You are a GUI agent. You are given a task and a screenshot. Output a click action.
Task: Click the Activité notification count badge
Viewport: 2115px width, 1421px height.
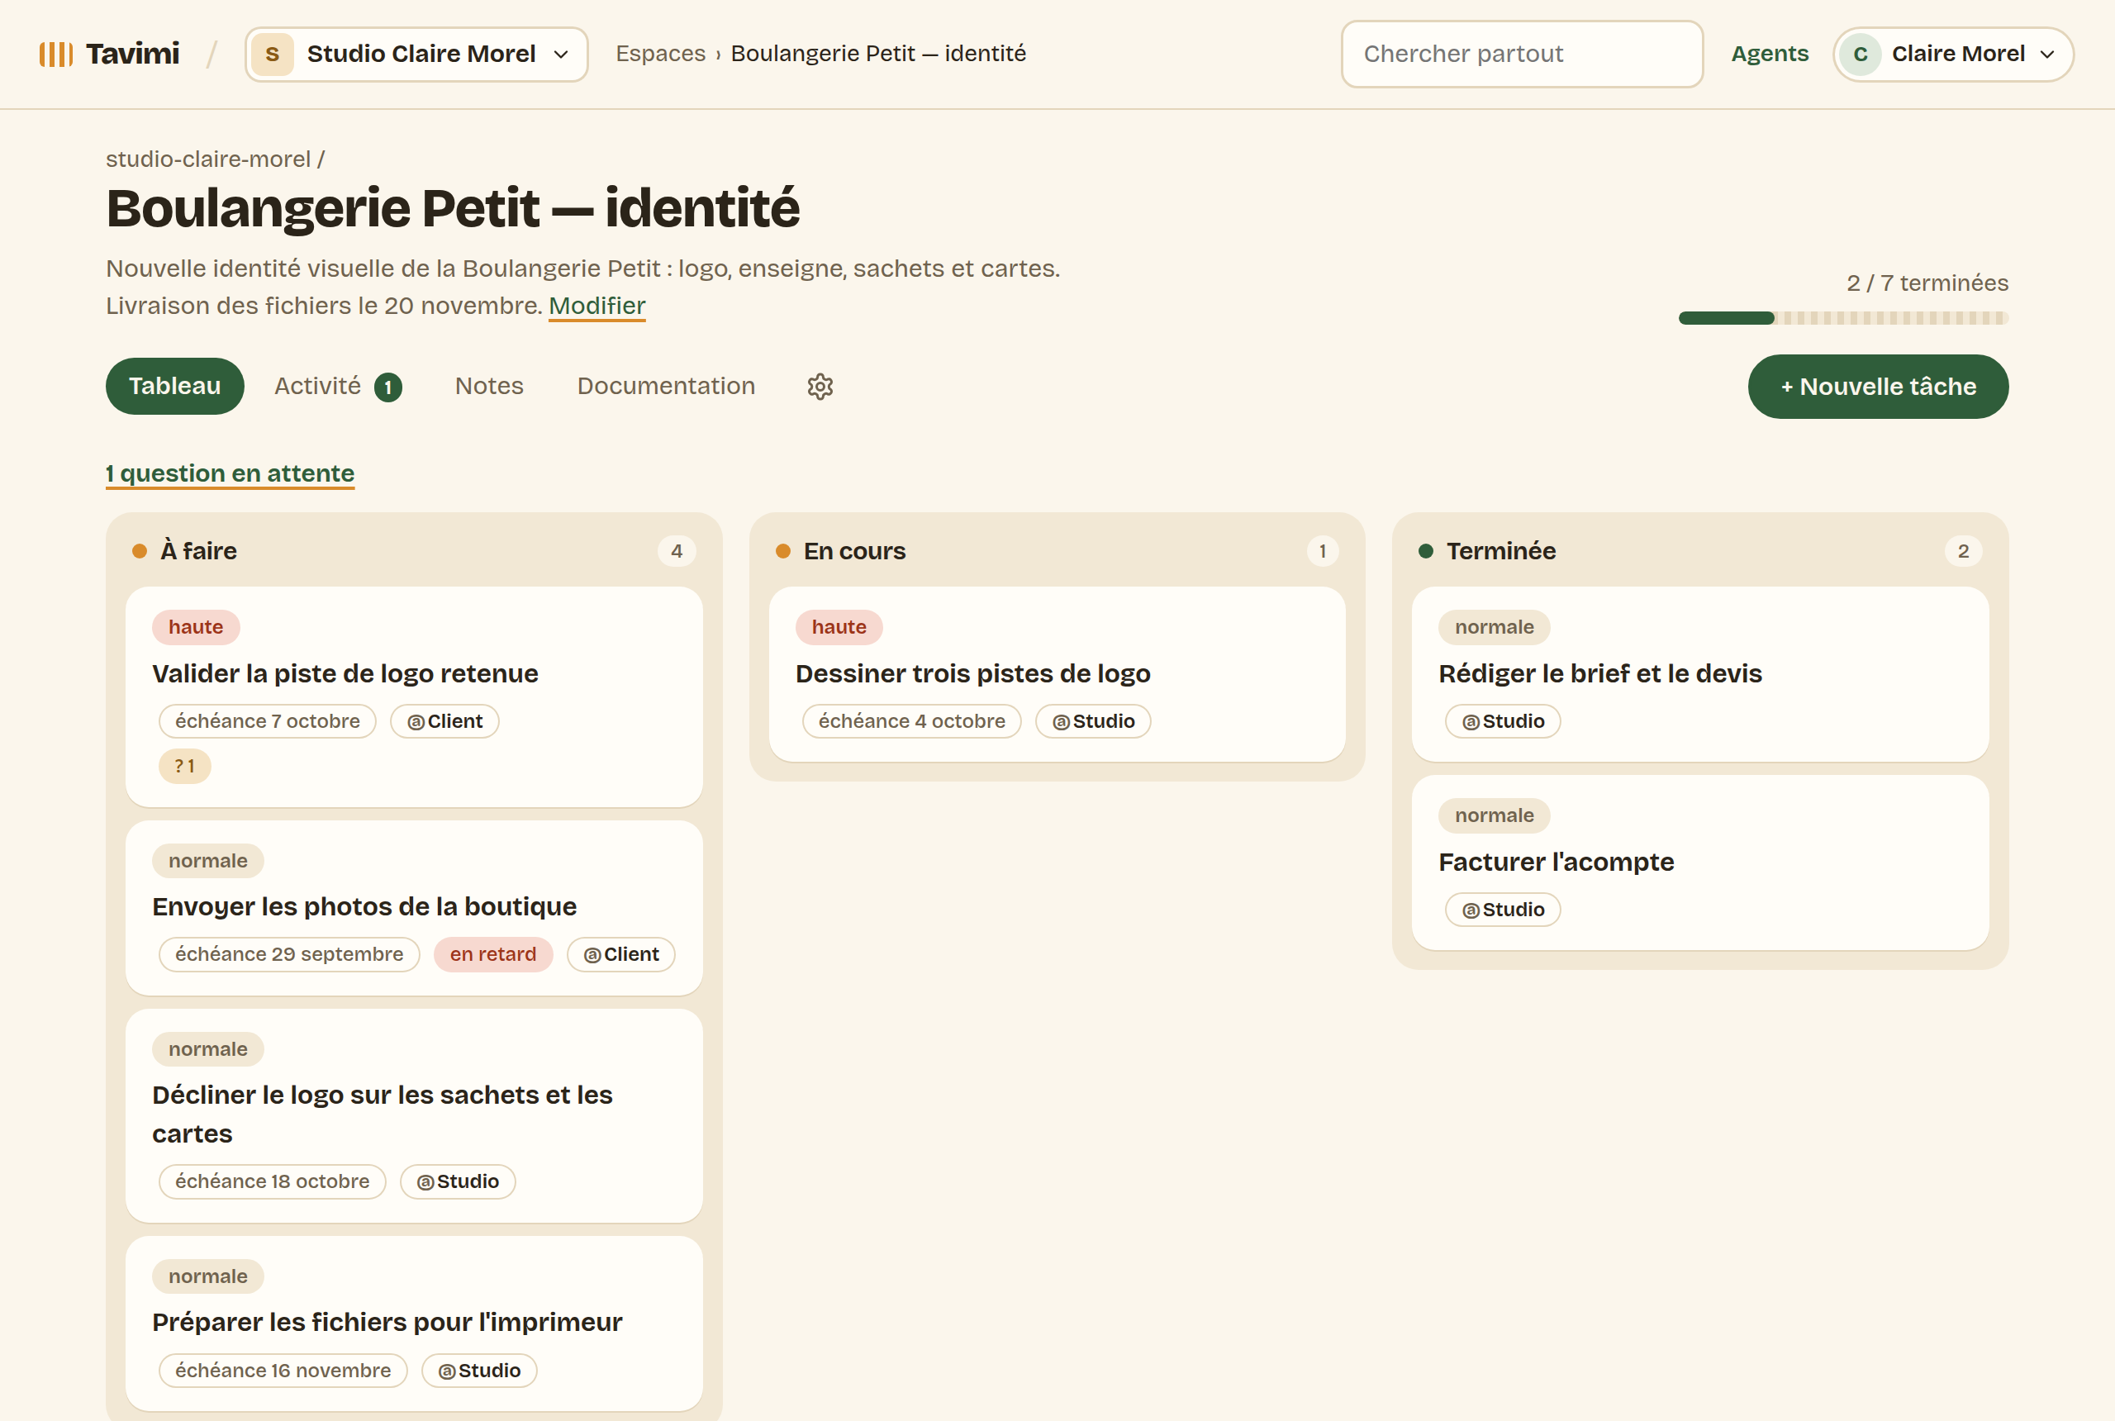[x=387, y=387]
